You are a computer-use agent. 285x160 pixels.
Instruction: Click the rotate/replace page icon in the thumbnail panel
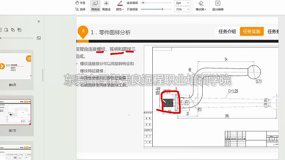(x=19, y=30)
